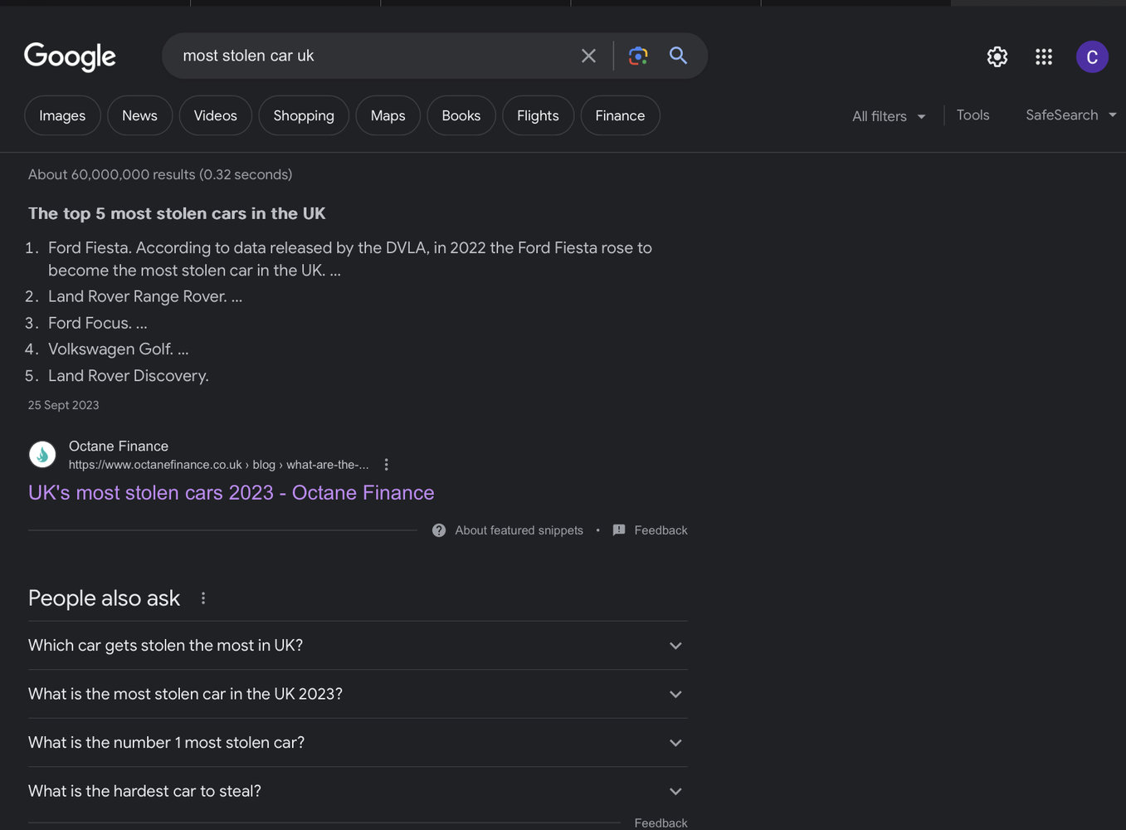Open the account avatar labeled C
Viewport: 1126px width, 830px height.
(x=1092, y=56)
